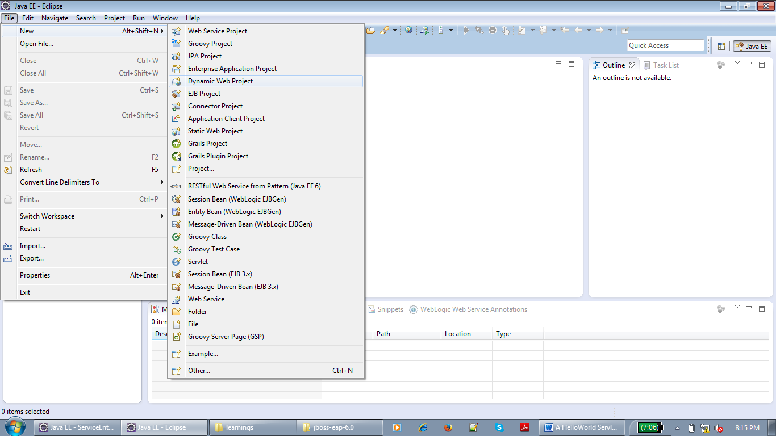Click the Type column header

tap(518, 334)
